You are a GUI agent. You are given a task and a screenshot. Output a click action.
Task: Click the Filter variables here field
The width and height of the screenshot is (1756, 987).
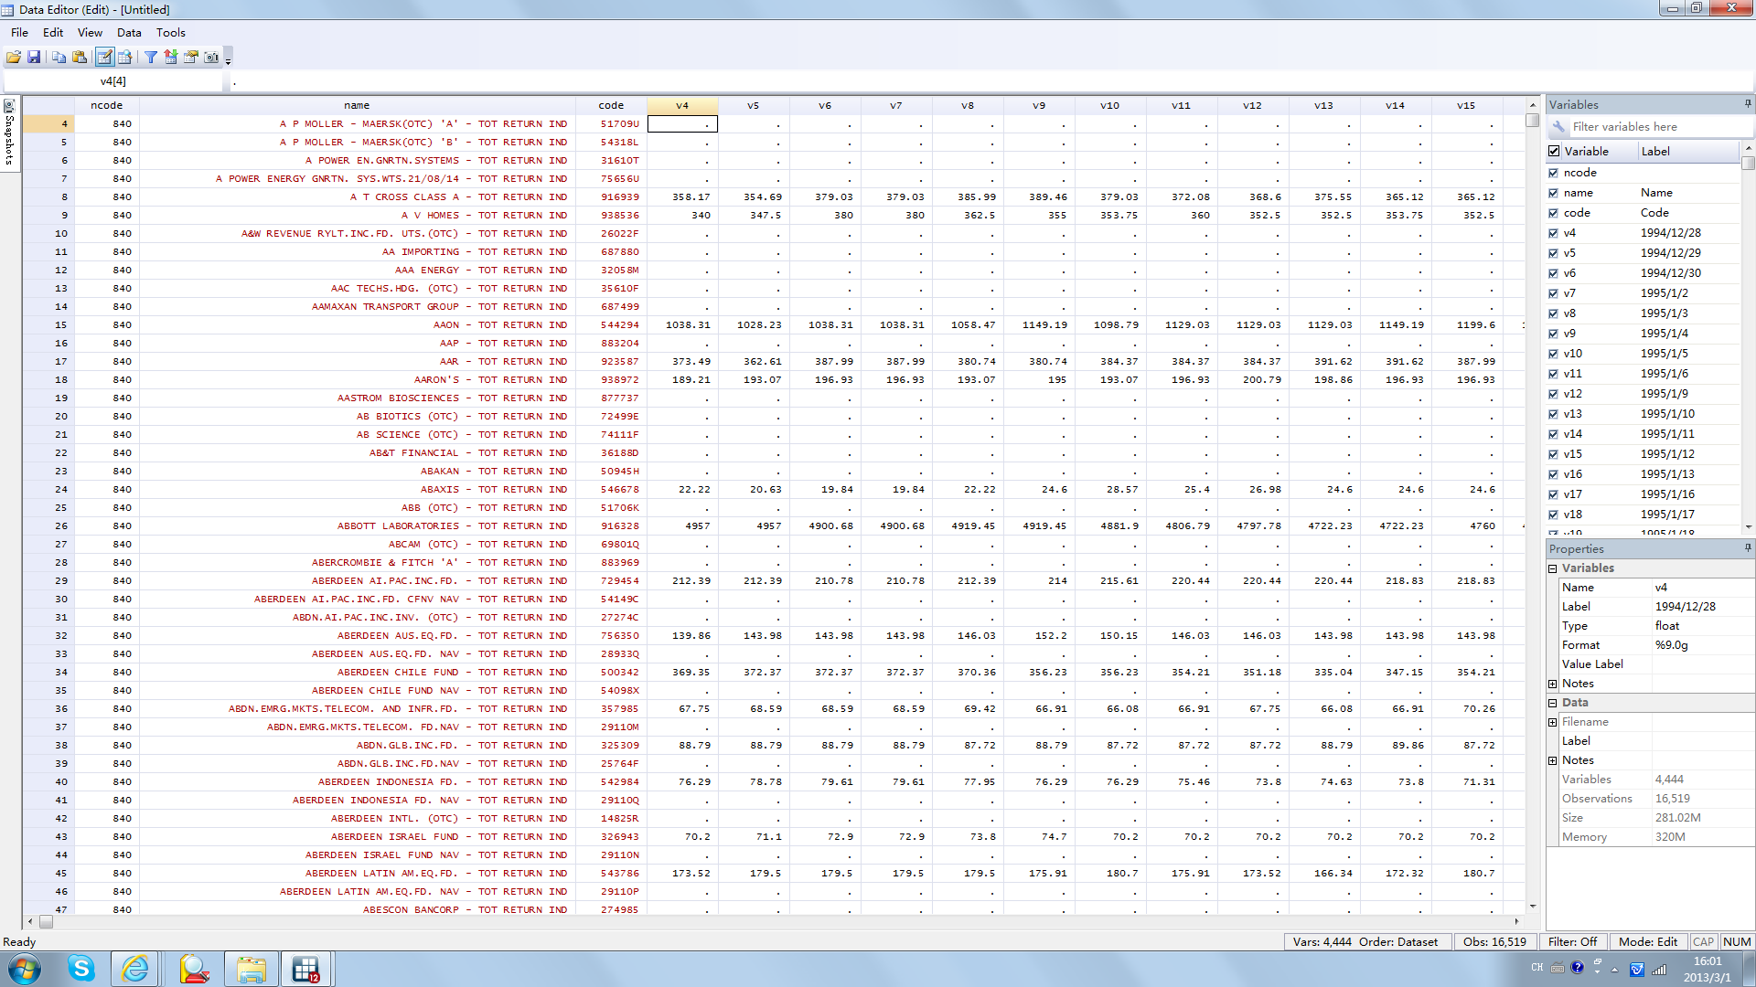tap(1646, 127)
